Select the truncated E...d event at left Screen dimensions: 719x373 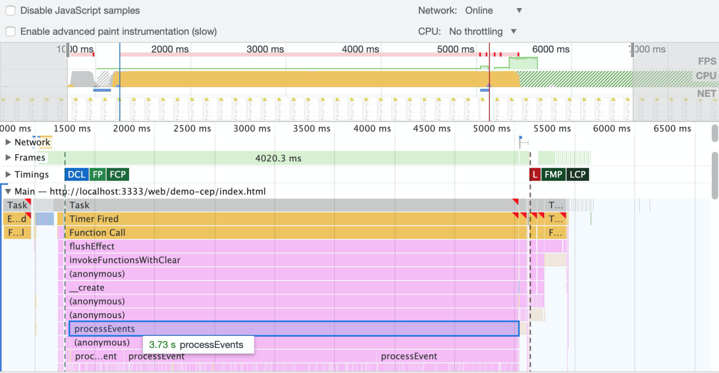17,219
